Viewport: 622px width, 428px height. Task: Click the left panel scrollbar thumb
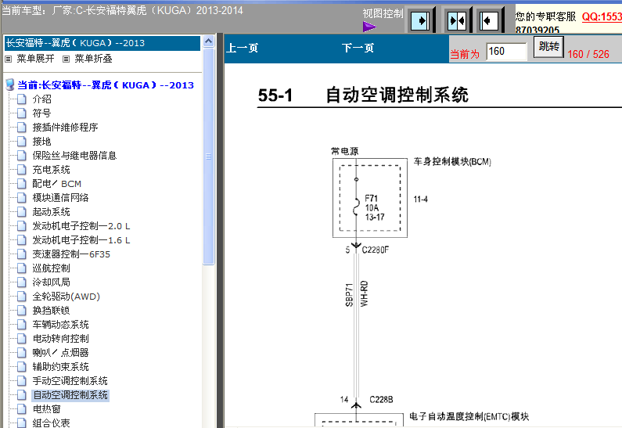point(208,156)
